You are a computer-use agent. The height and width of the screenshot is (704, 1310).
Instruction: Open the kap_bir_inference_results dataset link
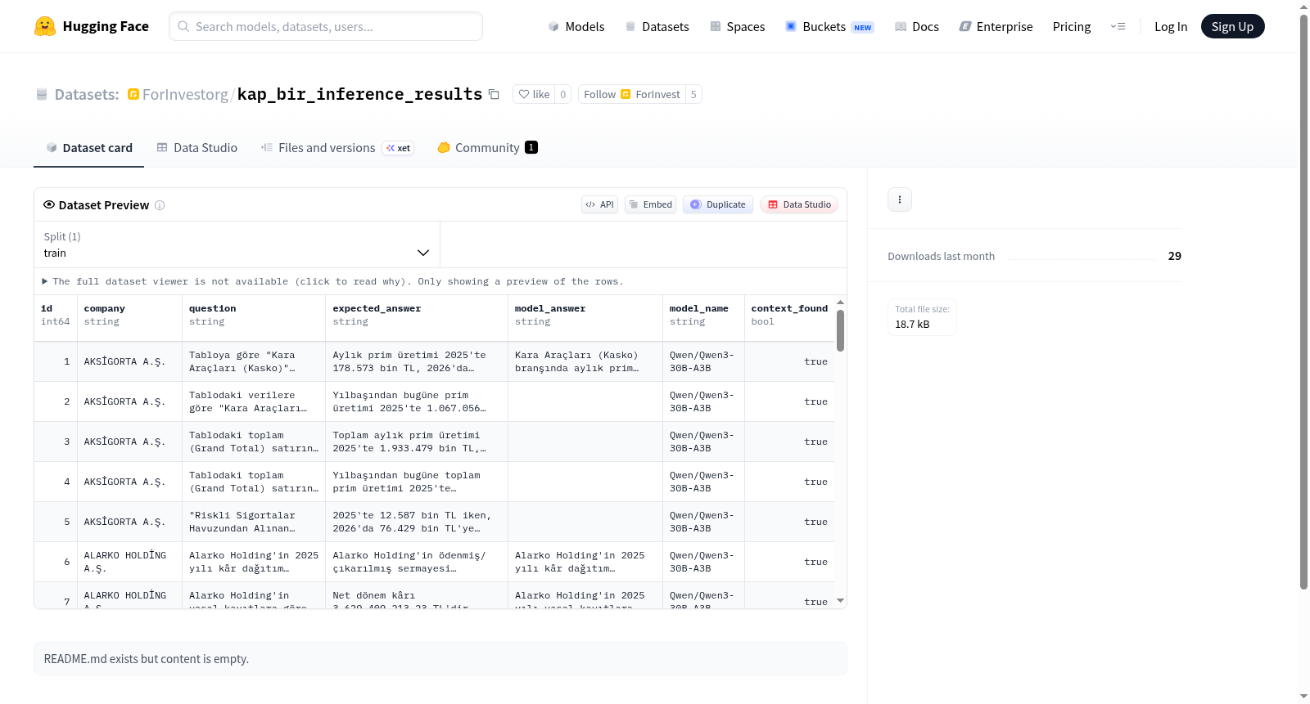coord(359,94)
